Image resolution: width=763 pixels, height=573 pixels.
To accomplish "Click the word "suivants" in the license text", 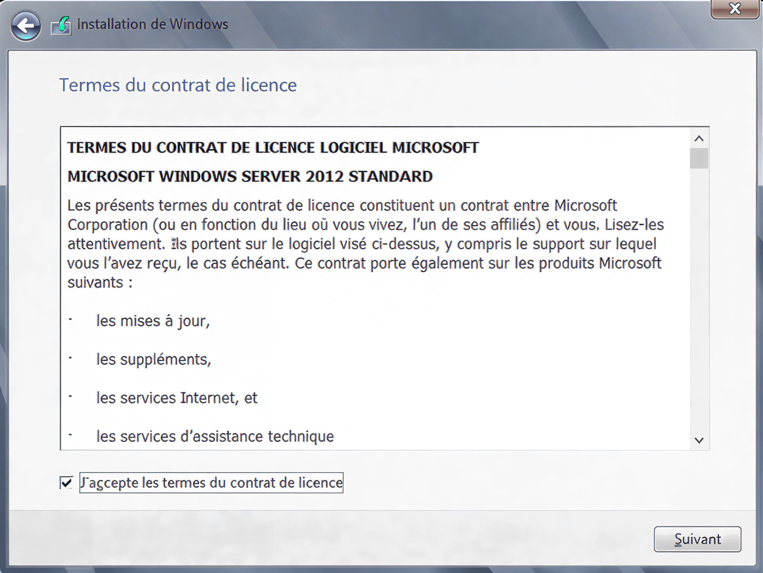I will [95, 283].
